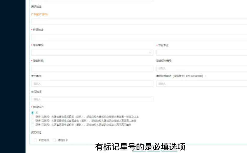Focus the 单位地址 input box

(92, 99)
